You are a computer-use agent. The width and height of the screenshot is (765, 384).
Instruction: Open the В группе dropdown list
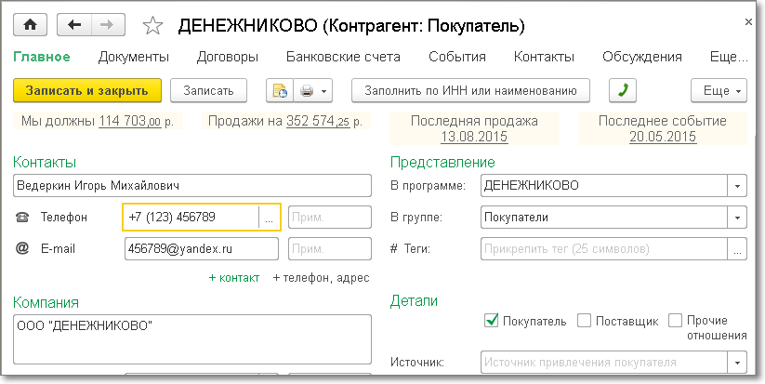(738, 218)
